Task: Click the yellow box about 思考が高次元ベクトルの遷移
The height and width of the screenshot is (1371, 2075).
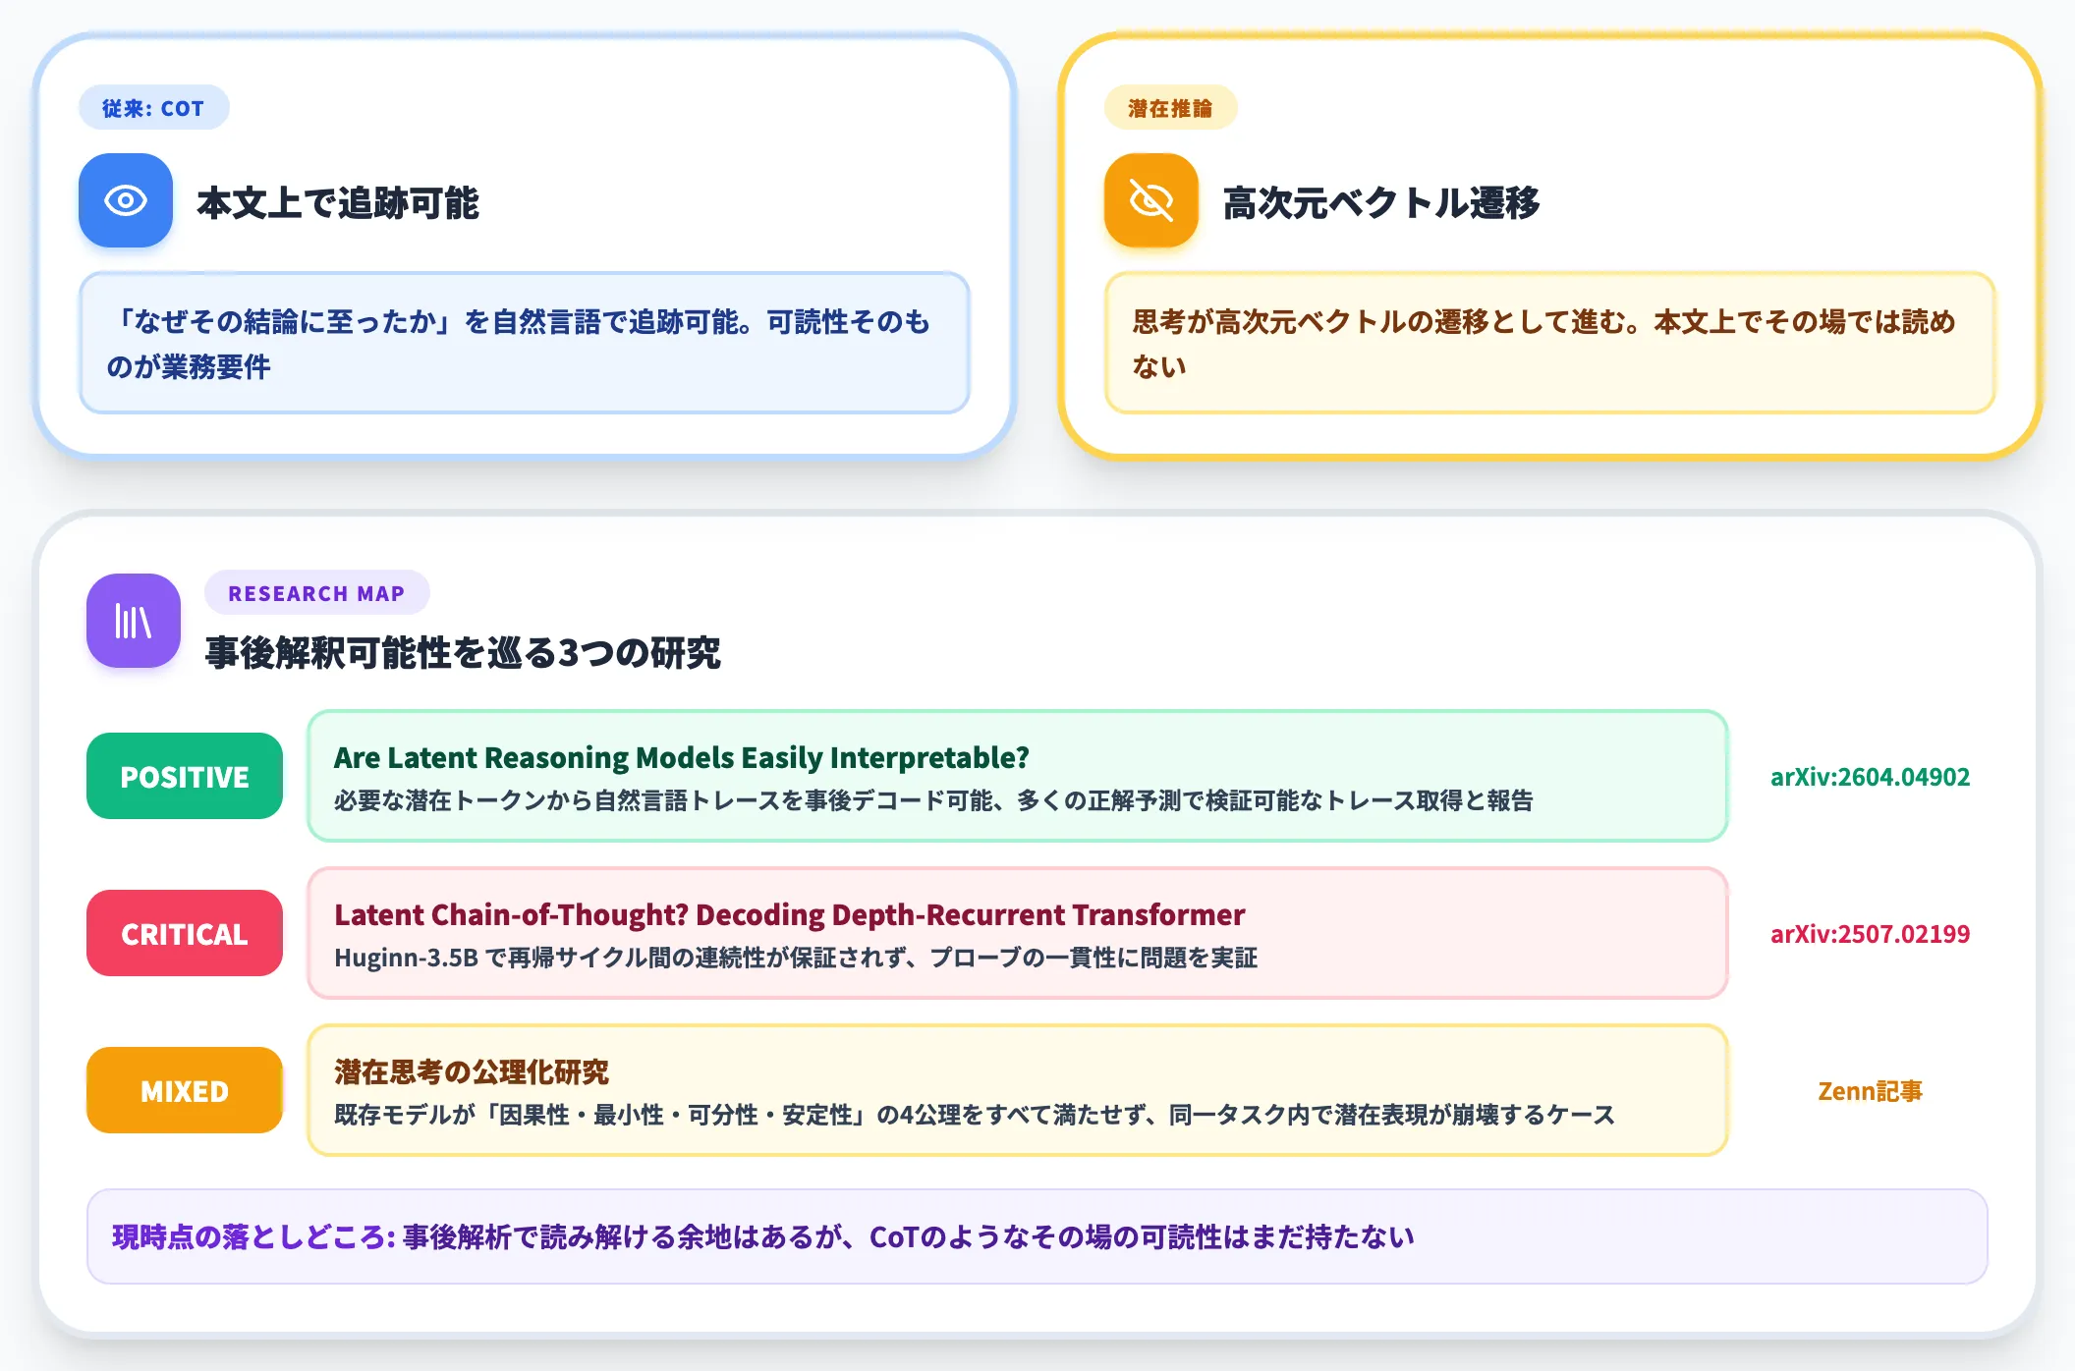Action: pyautogui.click(x=1550, y=343)
